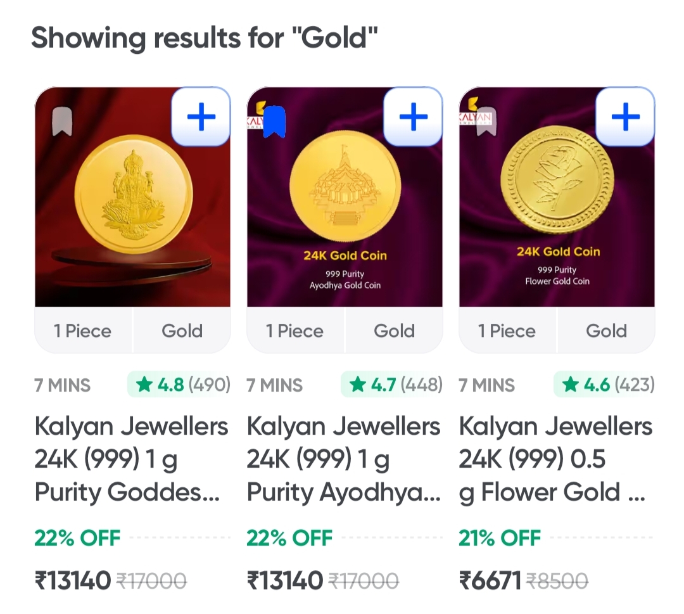Add Goddess Lakshmi gold coin to cart
Viewport: 684px width, 614px height.
pos(201,117)
